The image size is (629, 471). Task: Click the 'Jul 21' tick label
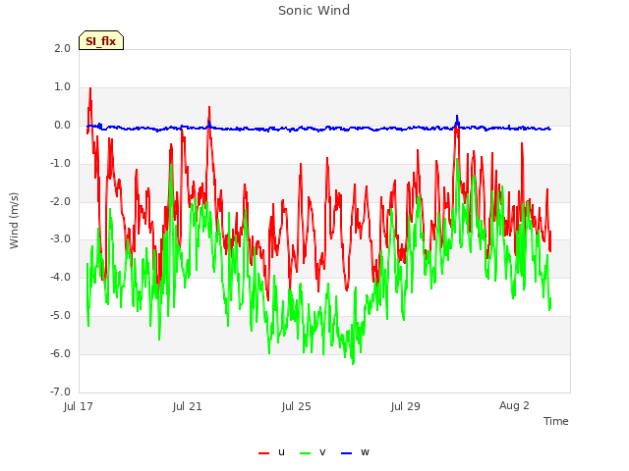[x=188, y=406]
